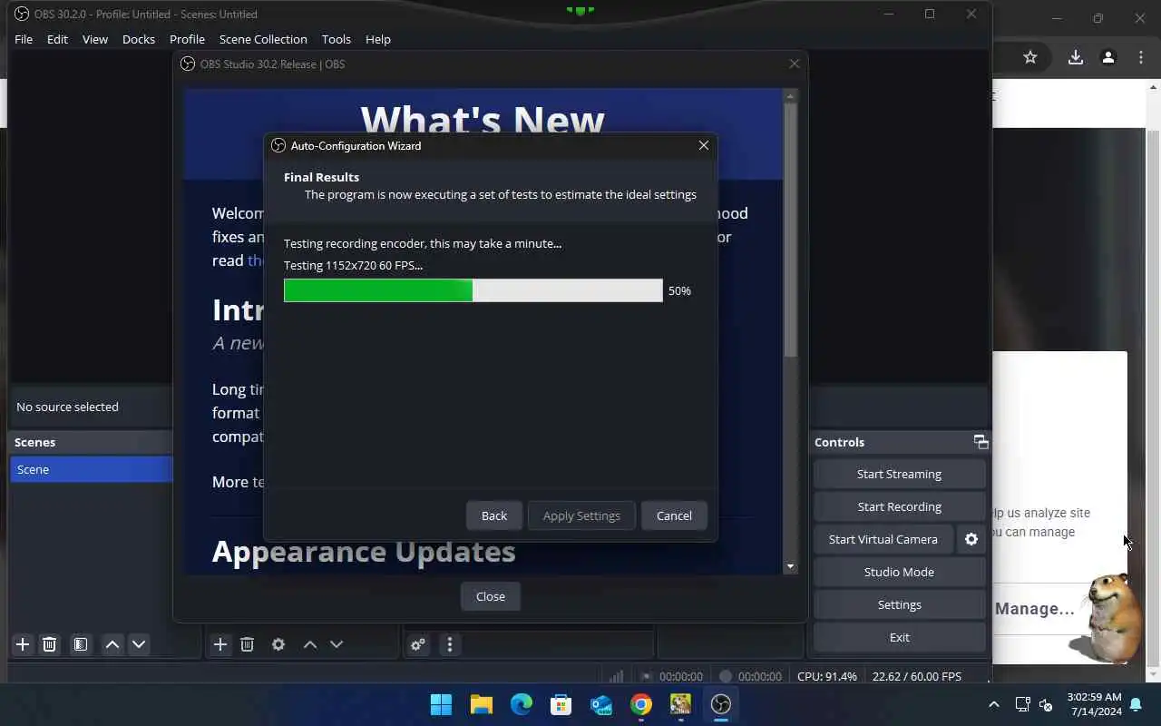Click What's New scrollbar down arrow

point(790,566)
